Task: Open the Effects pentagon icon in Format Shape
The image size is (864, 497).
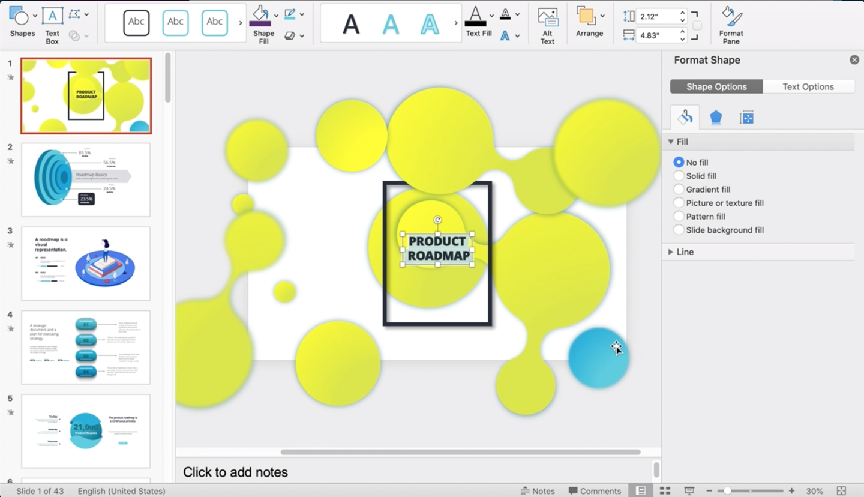Action: (716, 118)
